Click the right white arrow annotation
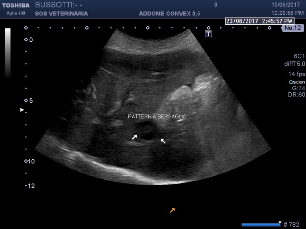Image resolution: width=306 pixels, height=229 pixels. point(163,141)
